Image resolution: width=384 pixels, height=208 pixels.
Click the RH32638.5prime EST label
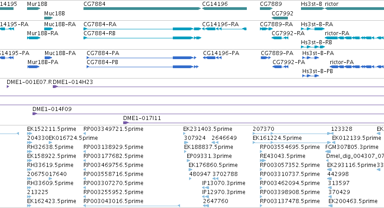click(x=50, y=147)
